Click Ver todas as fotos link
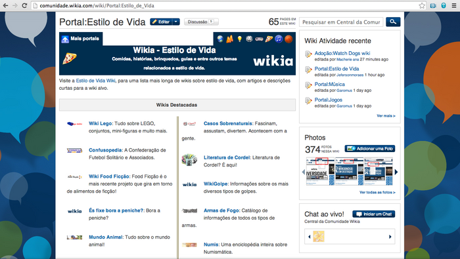460x259 pixels. coord(378,193)
